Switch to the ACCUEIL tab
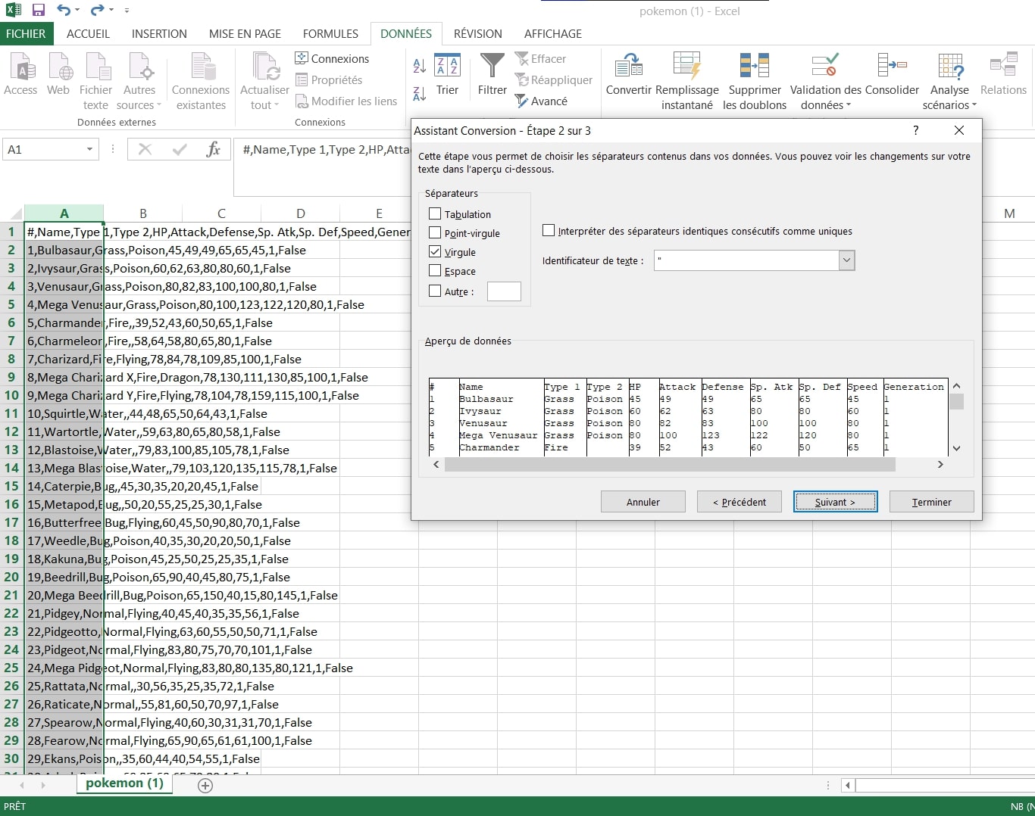The image size is (1035, 816). (x=88, y=33)
